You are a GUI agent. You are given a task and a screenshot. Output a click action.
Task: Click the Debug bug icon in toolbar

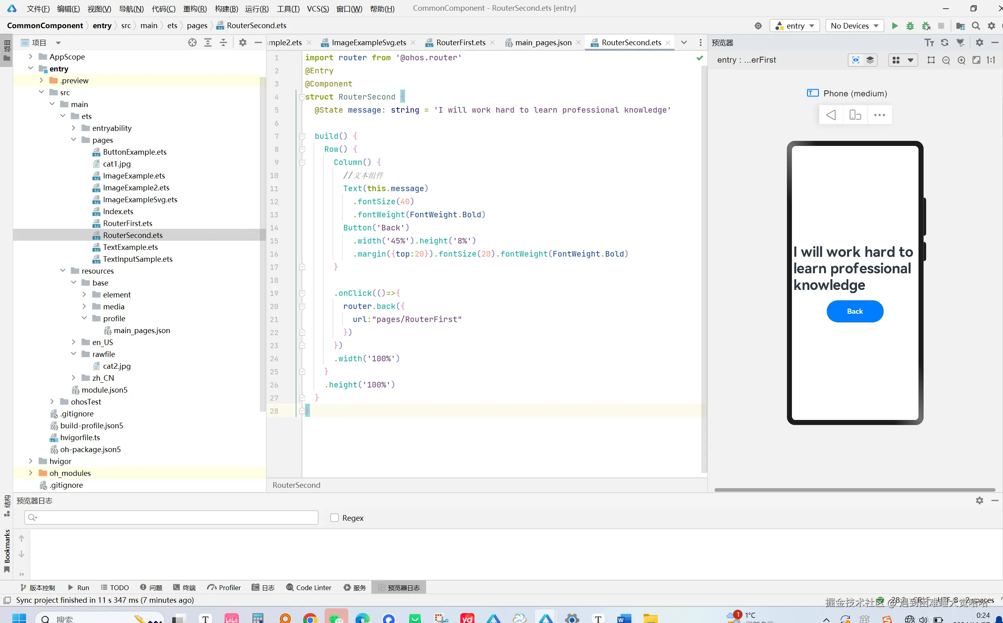[x=910, y=25]
